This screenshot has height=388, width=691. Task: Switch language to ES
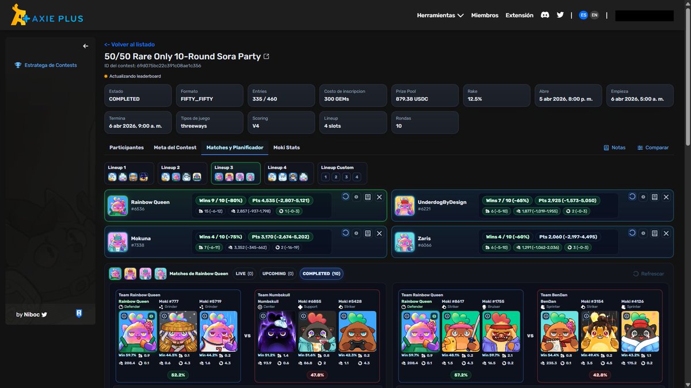(583, 16)
